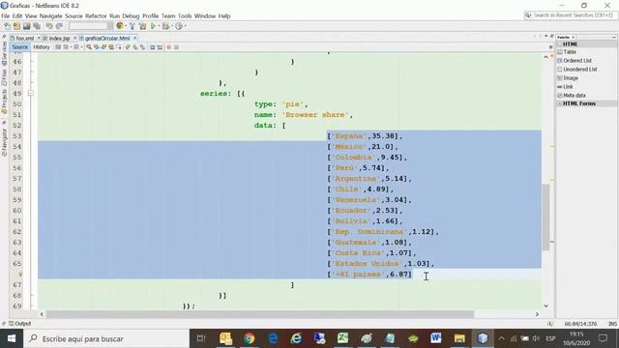Select Ordered List in the palette

577,61
